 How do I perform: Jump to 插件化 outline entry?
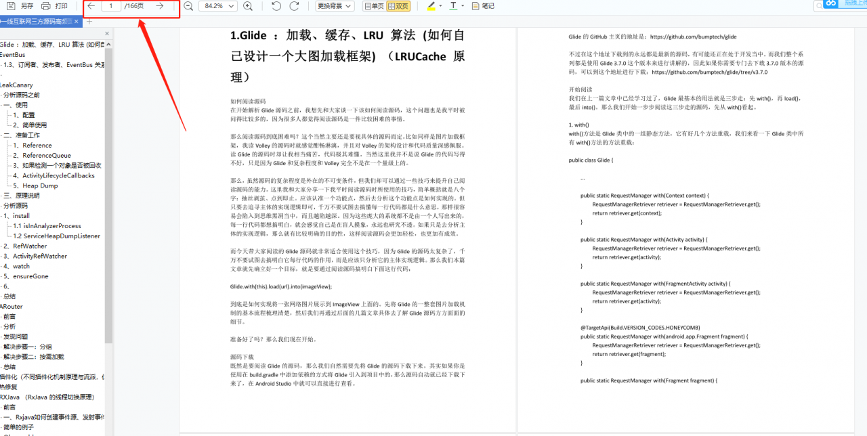[52, 377]
